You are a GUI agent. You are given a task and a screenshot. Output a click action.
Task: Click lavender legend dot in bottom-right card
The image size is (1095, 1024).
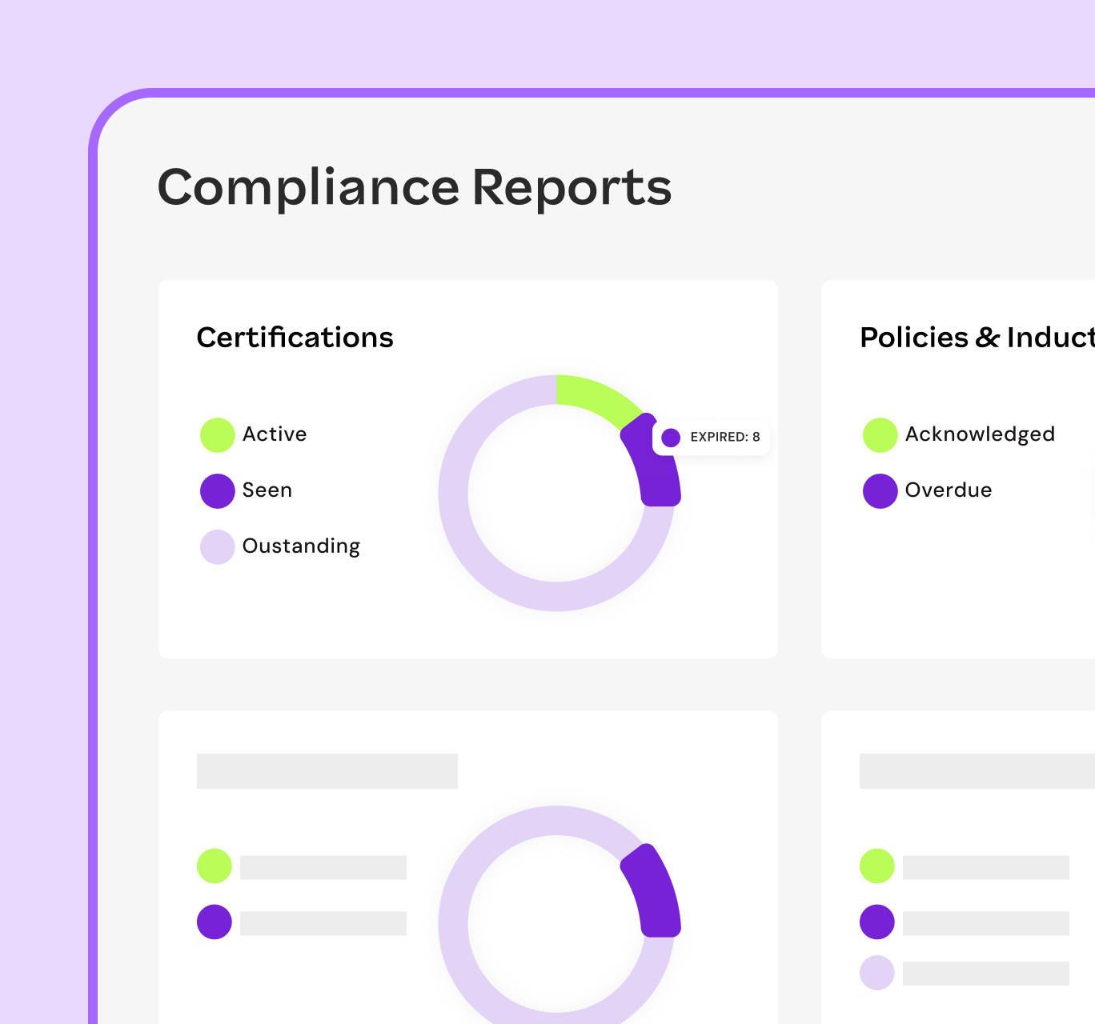pos(876,973)
